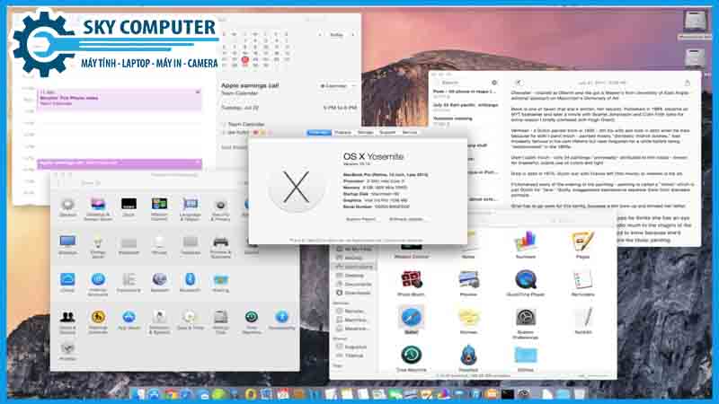Switch to Support tab in About This Mac

pos(387,132)
